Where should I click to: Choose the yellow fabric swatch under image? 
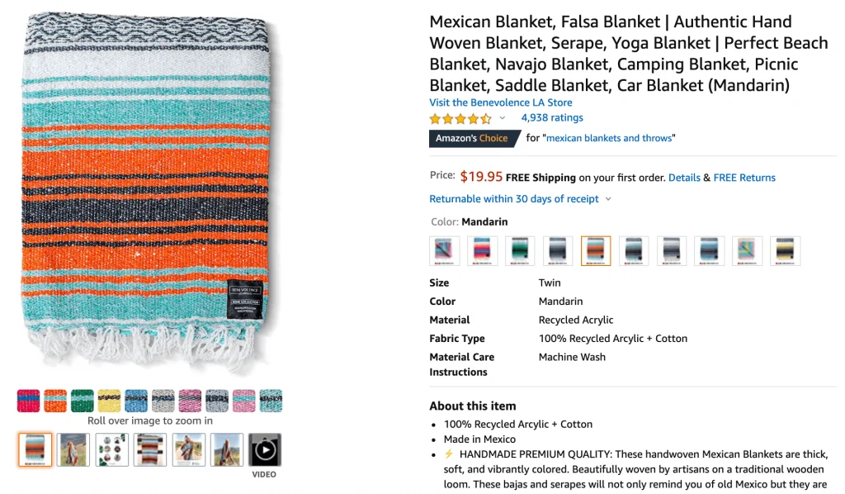pos(109,401)
